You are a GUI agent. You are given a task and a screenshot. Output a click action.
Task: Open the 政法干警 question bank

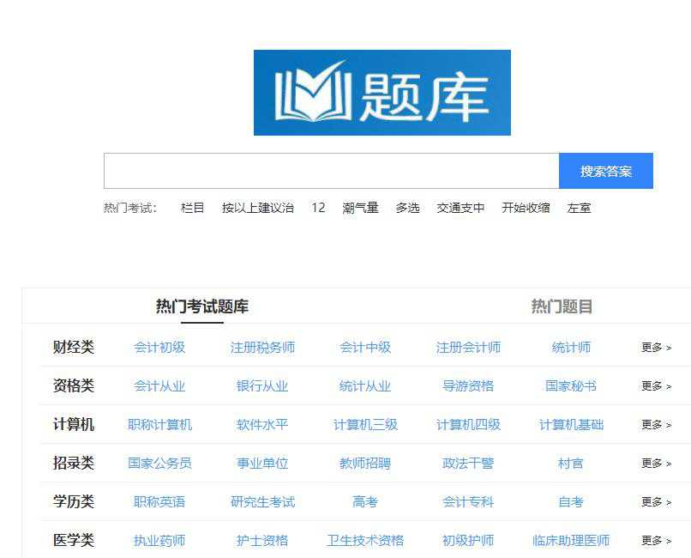(468, 464)
